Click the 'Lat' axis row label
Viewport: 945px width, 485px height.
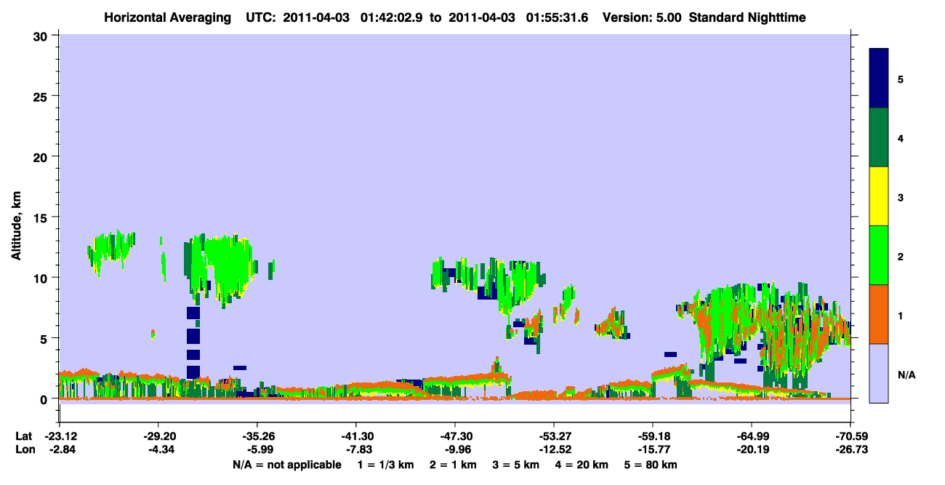(x=23, y=436)
